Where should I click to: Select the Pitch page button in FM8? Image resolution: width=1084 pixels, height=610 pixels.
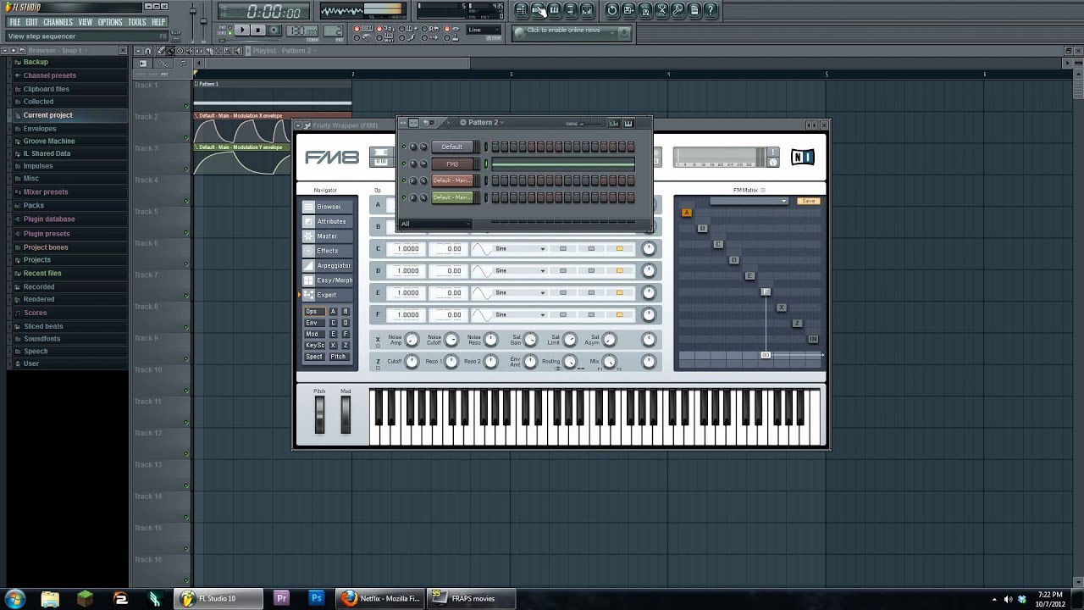[339, 357]
